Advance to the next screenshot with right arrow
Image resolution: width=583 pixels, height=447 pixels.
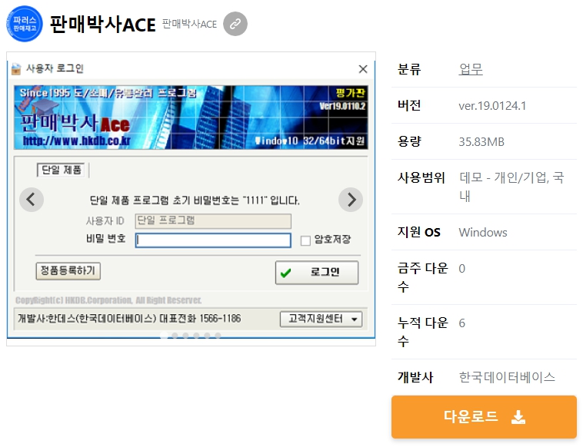click(351, 200)
